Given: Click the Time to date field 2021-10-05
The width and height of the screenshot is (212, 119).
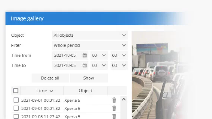Looking at the screenshot, I should 70,65.
